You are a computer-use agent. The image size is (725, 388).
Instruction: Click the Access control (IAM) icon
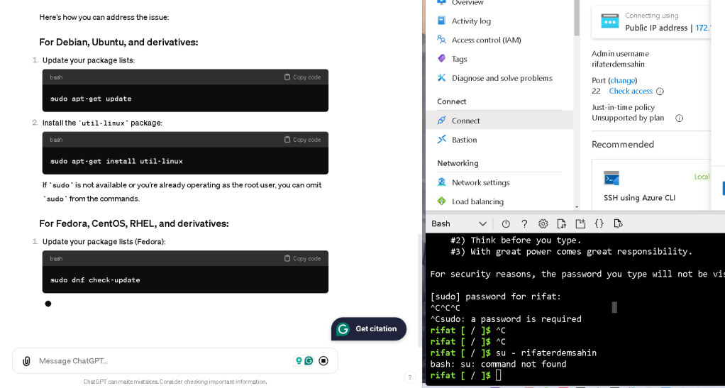point(441,40)
